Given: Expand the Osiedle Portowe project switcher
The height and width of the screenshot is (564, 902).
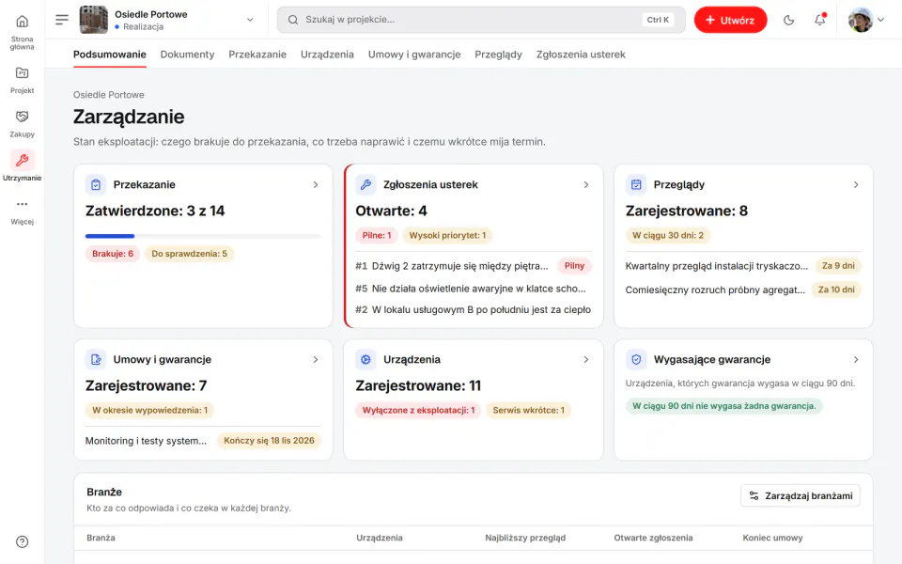Looking at the screenshot, I should tap(250, 20).
